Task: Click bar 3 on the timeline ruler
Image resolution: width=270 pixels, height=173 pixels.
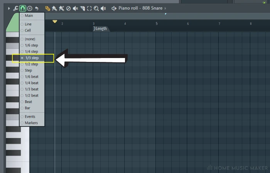Action: click(x=94, y=24)
